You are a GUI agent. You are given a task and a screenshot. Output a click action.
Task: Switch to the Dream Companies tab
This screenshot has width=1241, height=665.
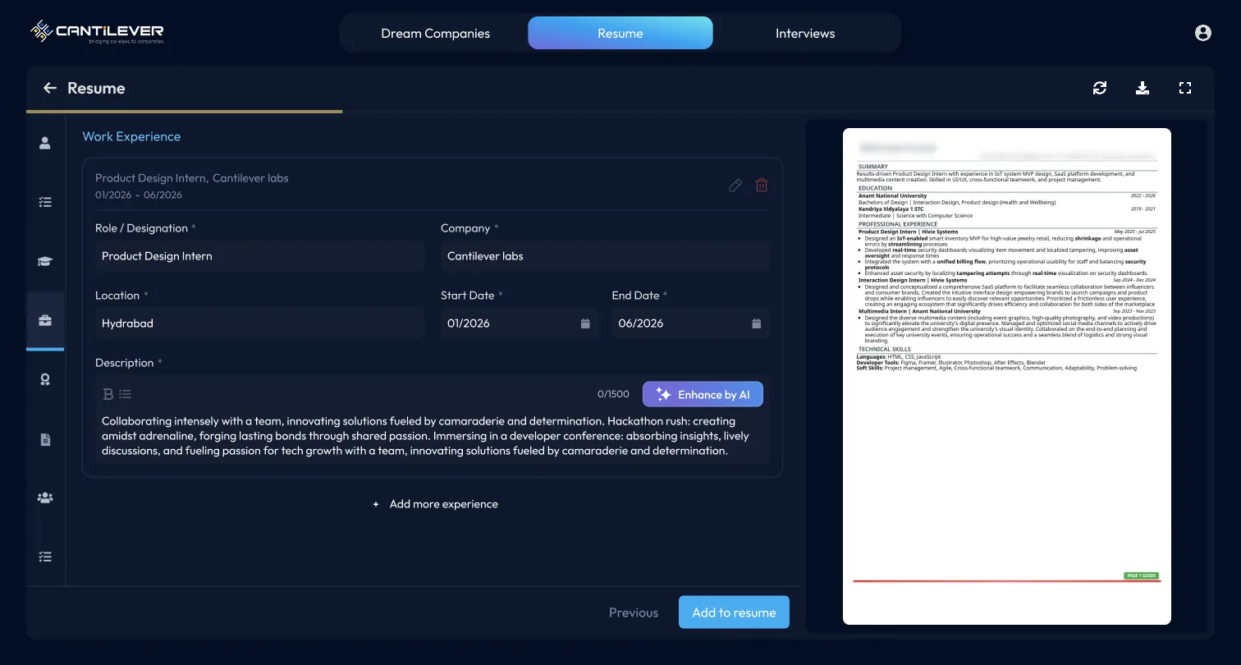tap(435, 34)
